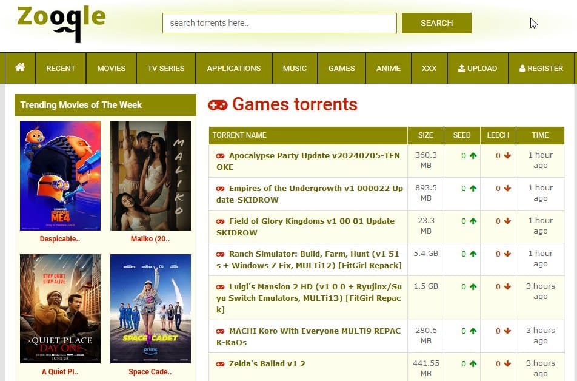This screenshot has width=577, height=381.
Task: Click the '280.6 MB' size cell
Action: [425, 335]
